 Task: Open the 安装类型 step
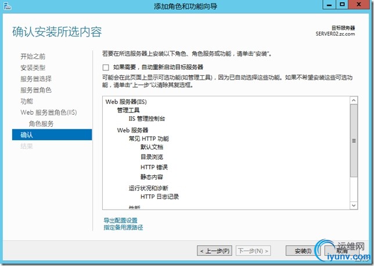tap(33, 68)
